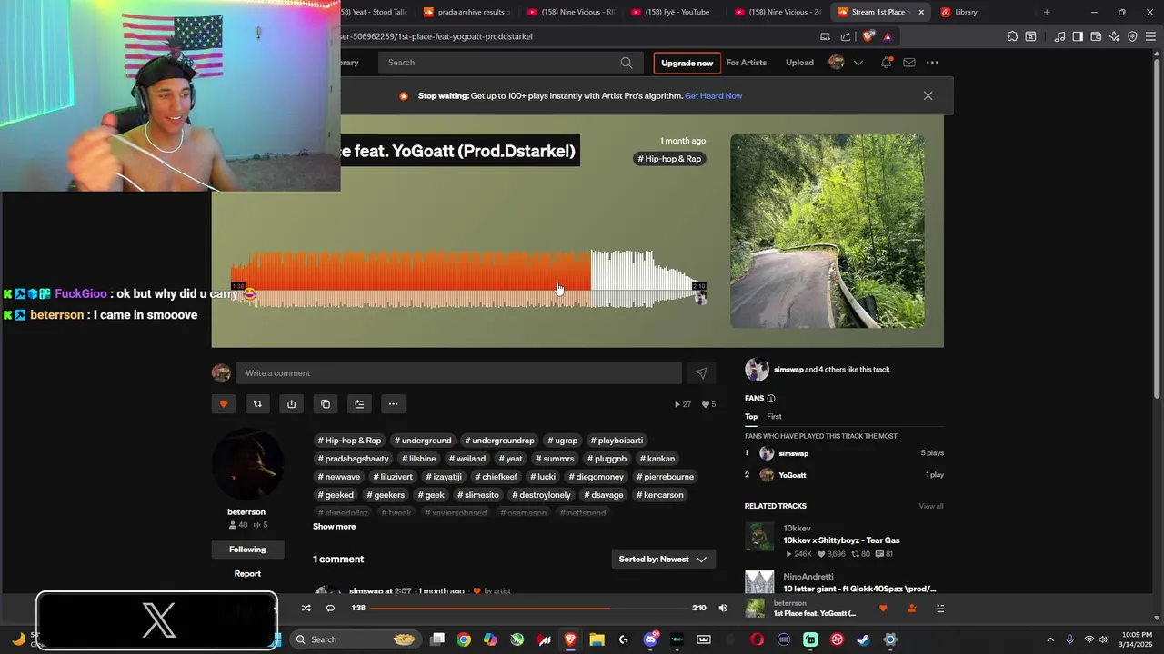Image resolution: width=1164 pixels, height=654 pixels.
Task: Open the For Artists menu item
Action: 746,63
